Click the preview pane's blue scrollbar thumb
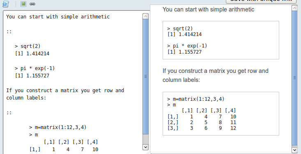This screenshot has width=301, height=154. (x=294, y=78)
